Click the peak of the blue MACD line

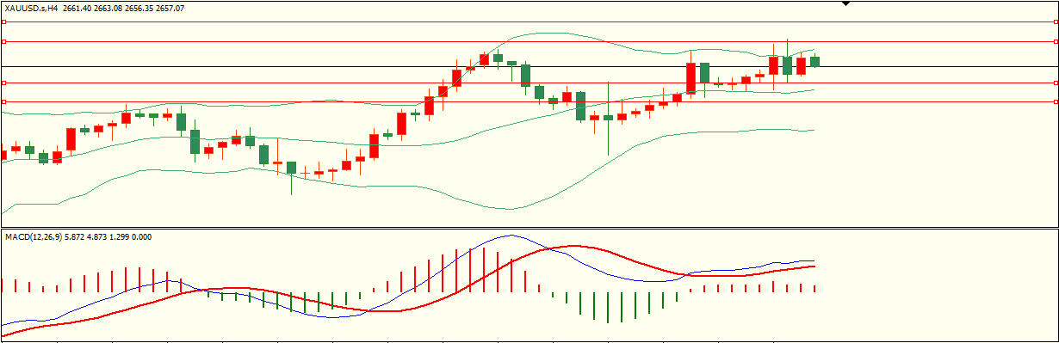tap(511, 235)
